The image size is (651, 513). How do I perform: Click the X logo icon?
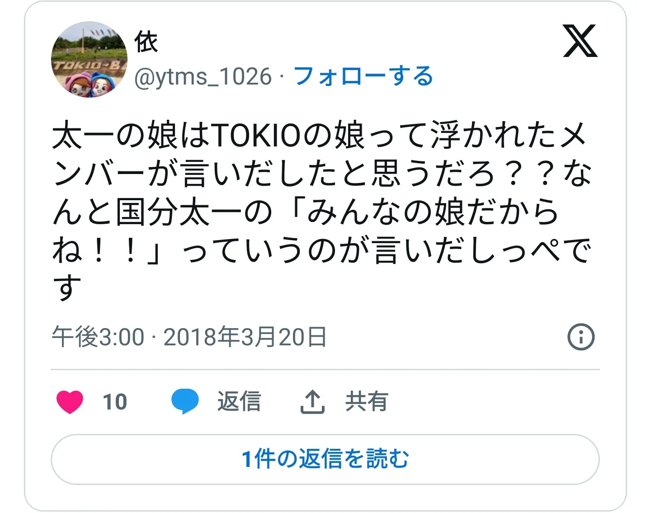580,41
